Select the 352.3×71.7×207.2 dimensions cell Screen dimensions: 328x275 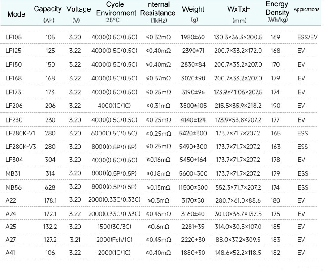(x=238, y=187)
